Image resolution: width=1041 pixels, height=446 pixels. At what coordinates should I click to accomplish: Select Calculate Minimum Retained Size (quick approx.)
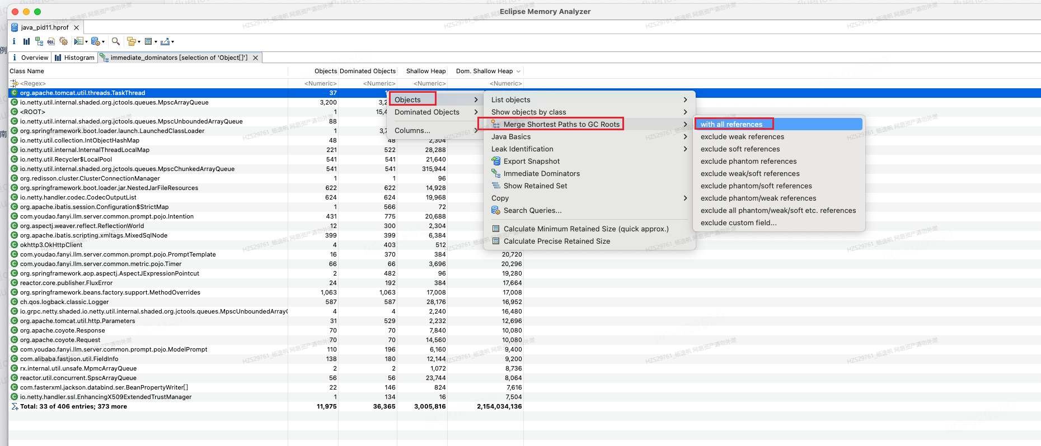[590, 229]
